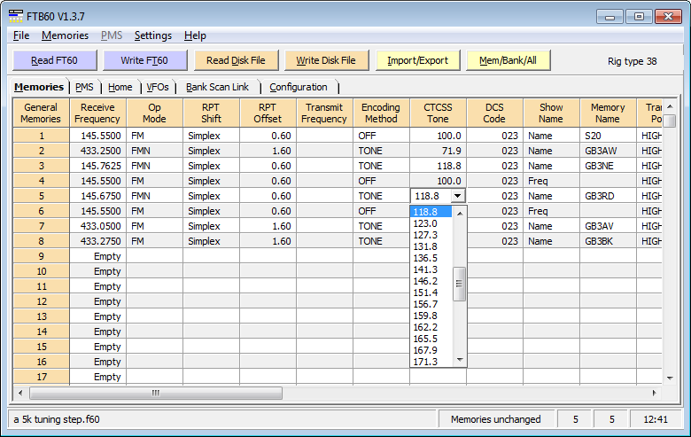
Task: Switch to the Bank Scan Link tab
Action: coord(217,87)
